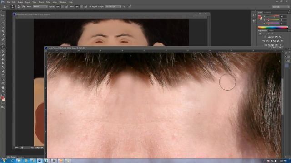This screenshot has height=163, width=291.
Task: Select the Gradient tool
Action: coord(3,59)
